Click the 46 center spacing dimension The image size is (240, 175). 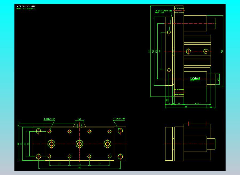tap(79, 164)
